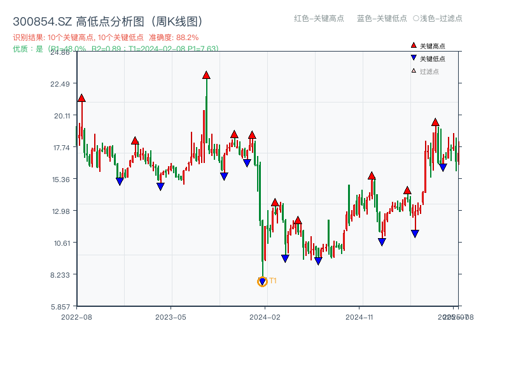Click the 300854.SZ chart title

coord(108,21)
